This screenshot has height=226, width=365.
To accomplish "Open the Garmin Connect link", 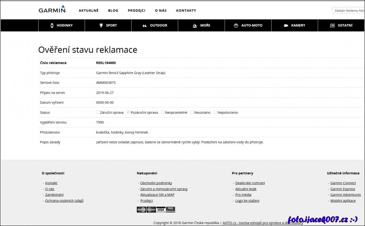I will 343,183.
